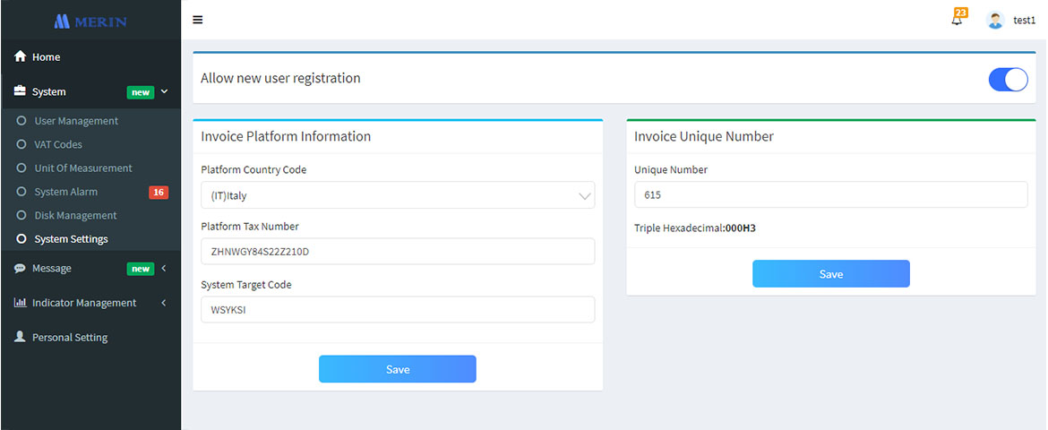Viewport: 1048px width, 430px height.
Task: Click the Unique Number input field
Action: tap(830, 194)
